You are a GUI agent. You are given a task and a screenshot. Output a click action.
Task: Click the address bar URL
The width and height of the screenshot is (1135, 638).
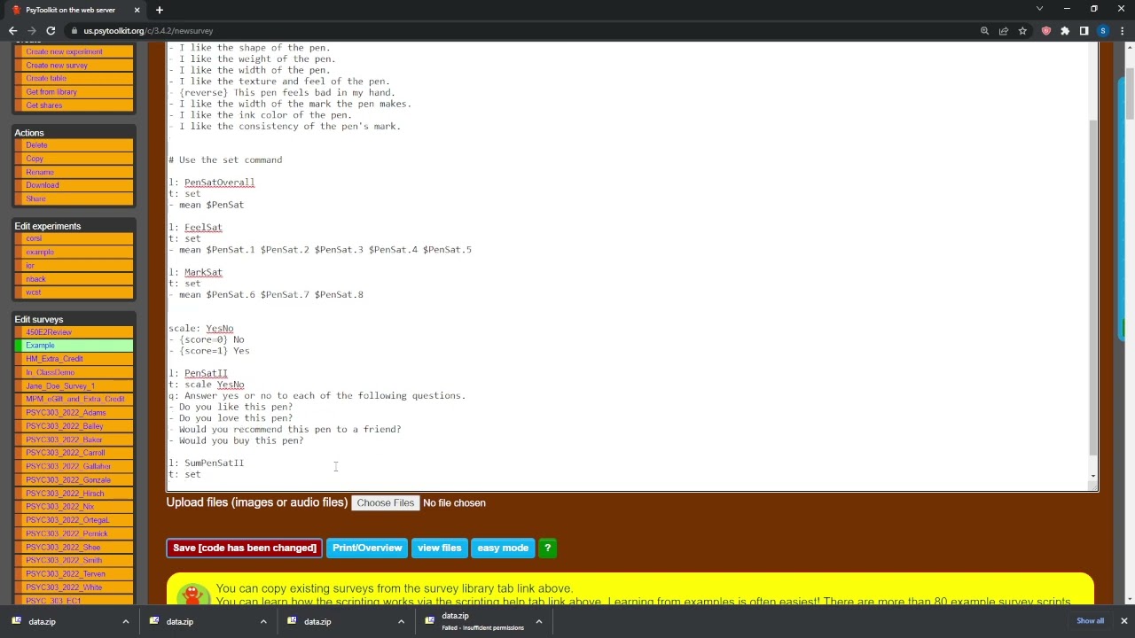148,31
